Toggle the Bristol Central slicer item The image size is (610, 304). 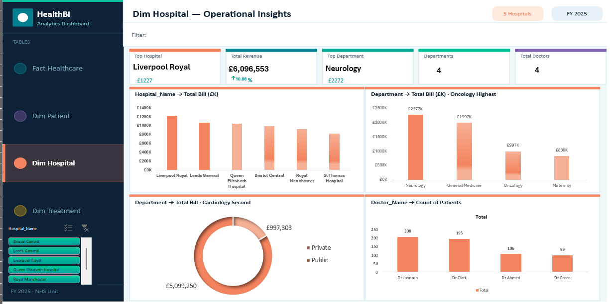(44, 241)
